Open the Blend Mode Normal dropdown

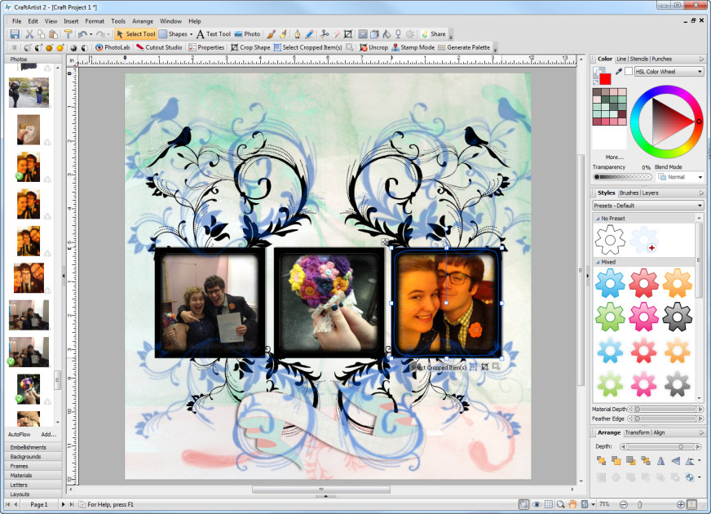coord(682,176)
